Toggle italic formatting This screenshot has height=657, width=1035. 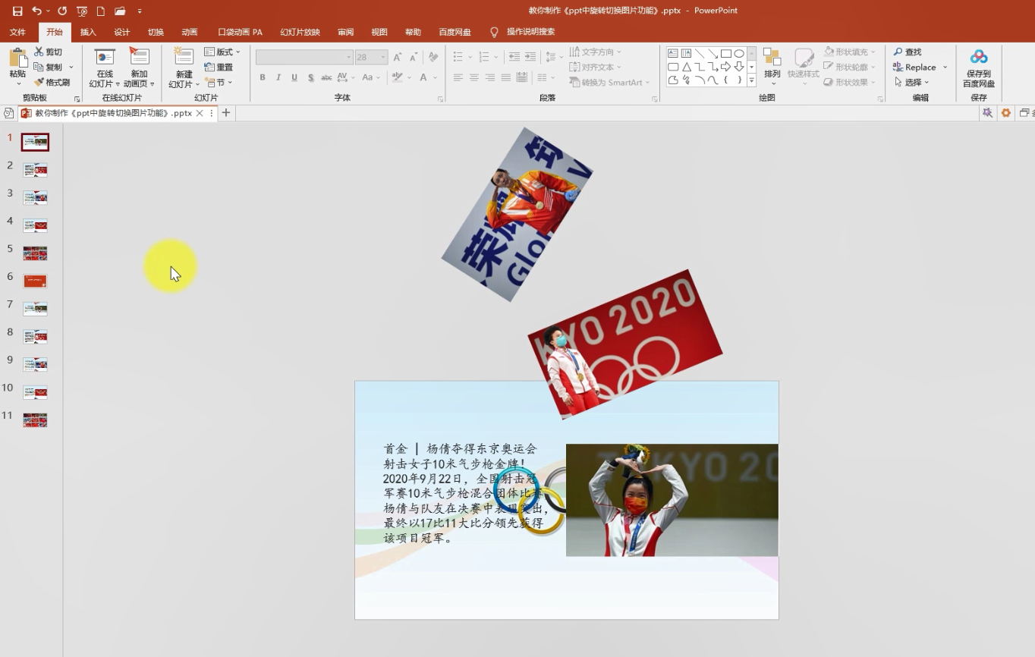point(278,77)
